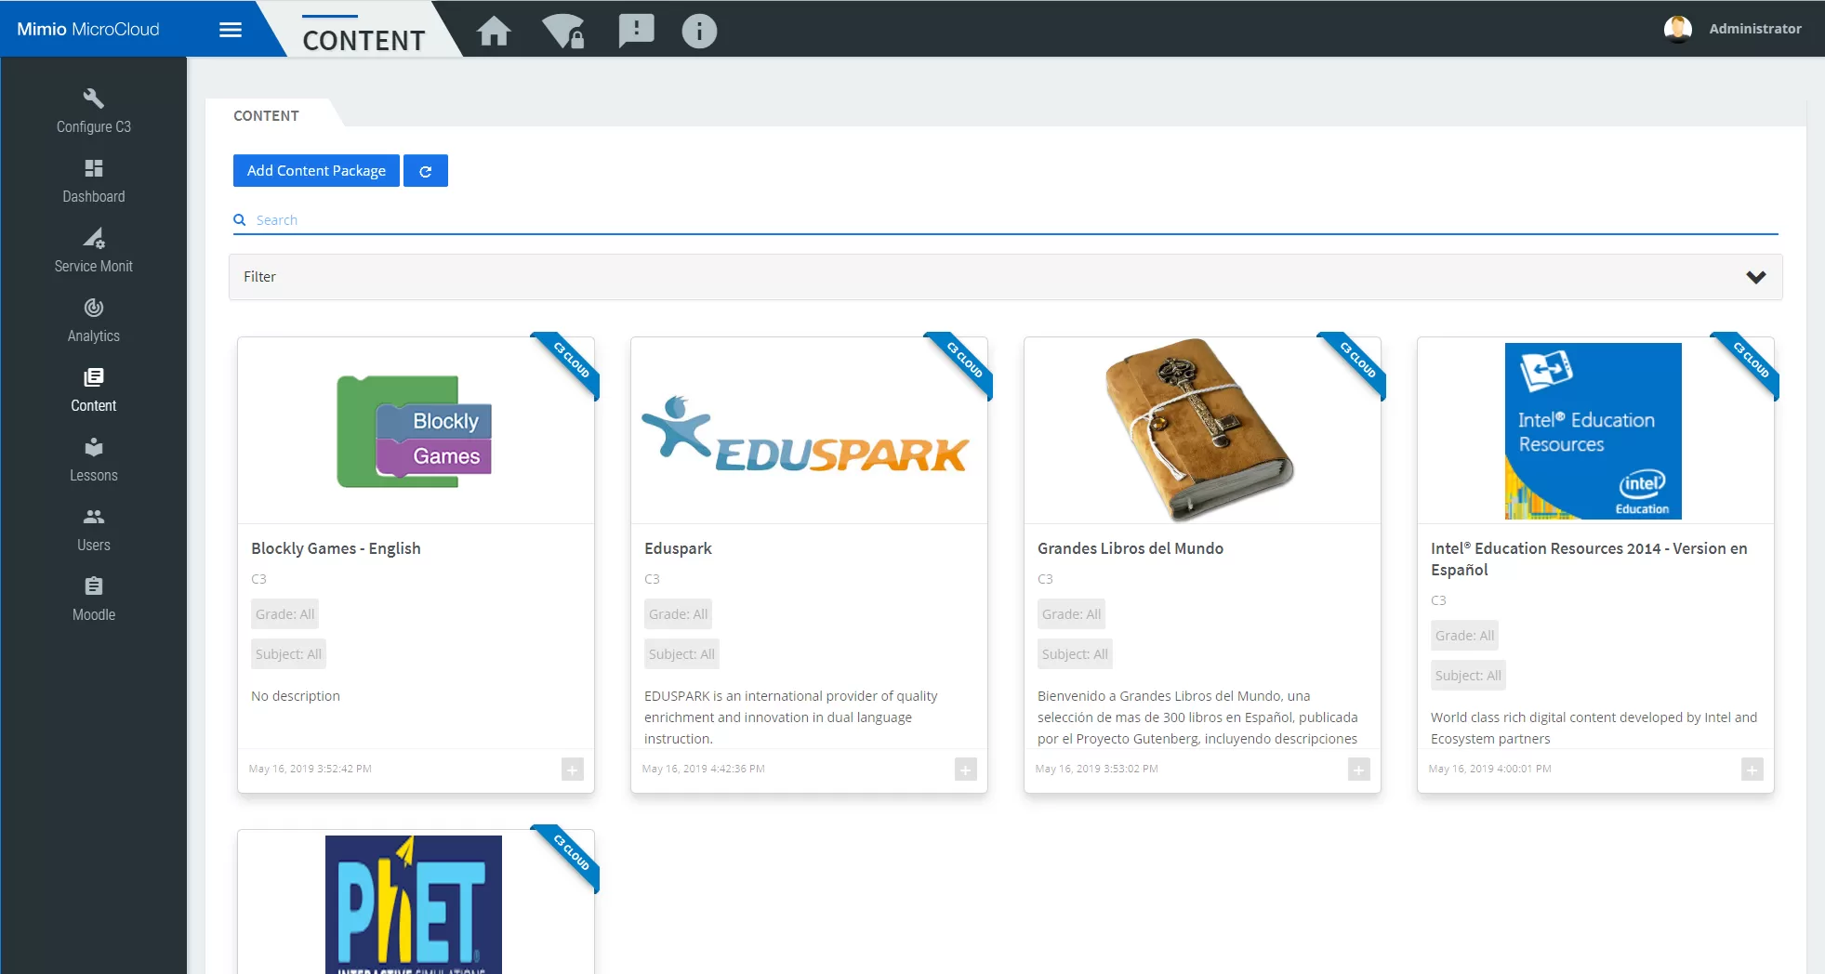Click in the Search field
This screenshot has height=974, width=1825.
point(1005,220)
